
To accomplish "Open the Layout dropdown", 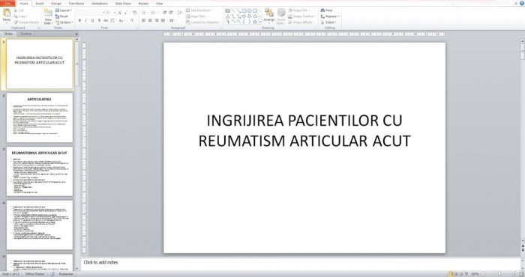I will coord(64,10).
